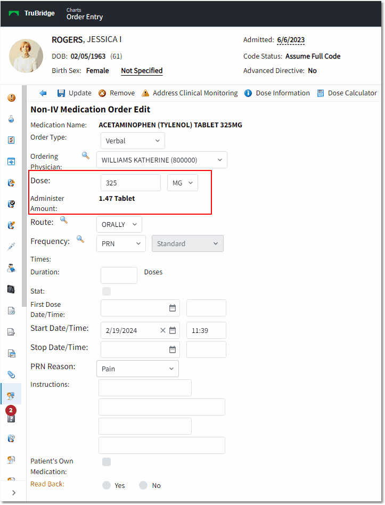Open the syringe sidebar icon

pos(11,247)
